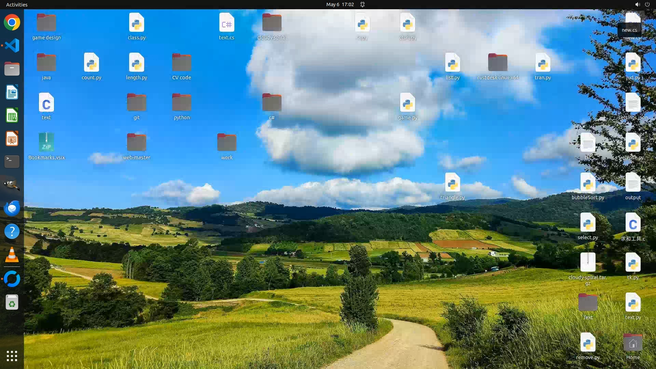Screen dimensions: 656x369
Task: Open Thunderbird mail from the dock
Action: [12, 208]
